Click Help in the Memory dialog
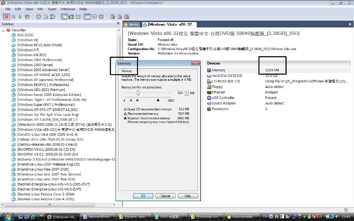Screen dimensions: 354x221 pos(188,196)
